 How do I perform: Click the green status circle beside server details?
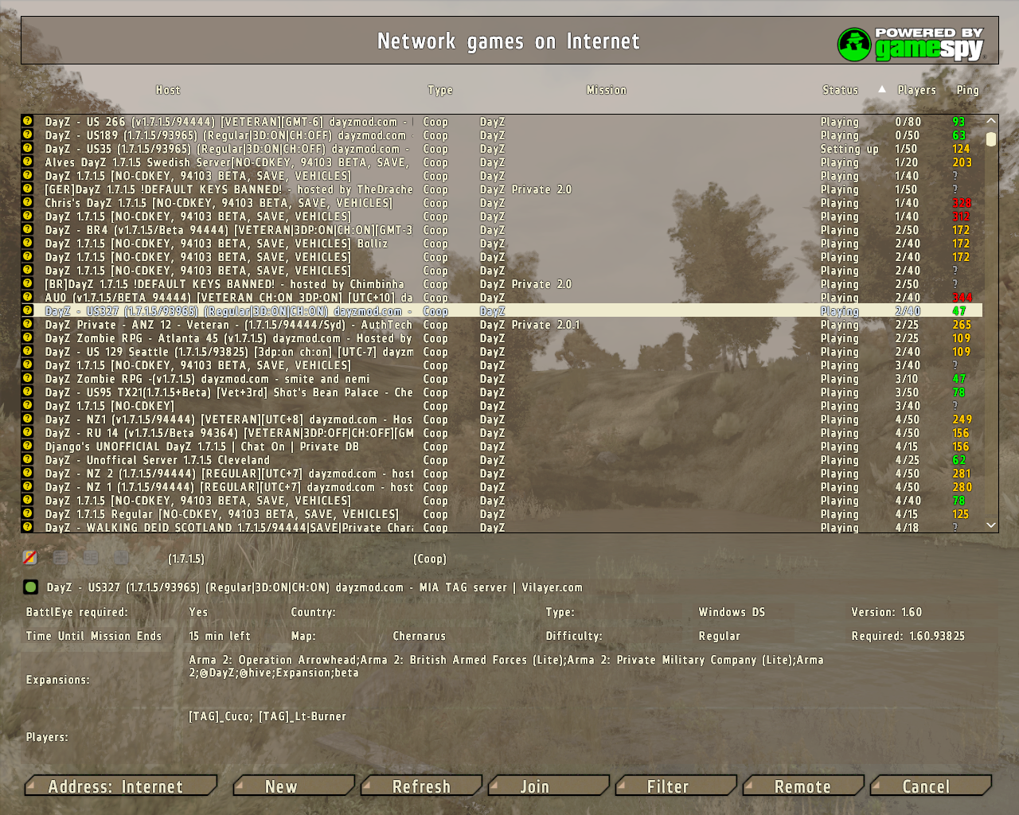coord(31,587)
